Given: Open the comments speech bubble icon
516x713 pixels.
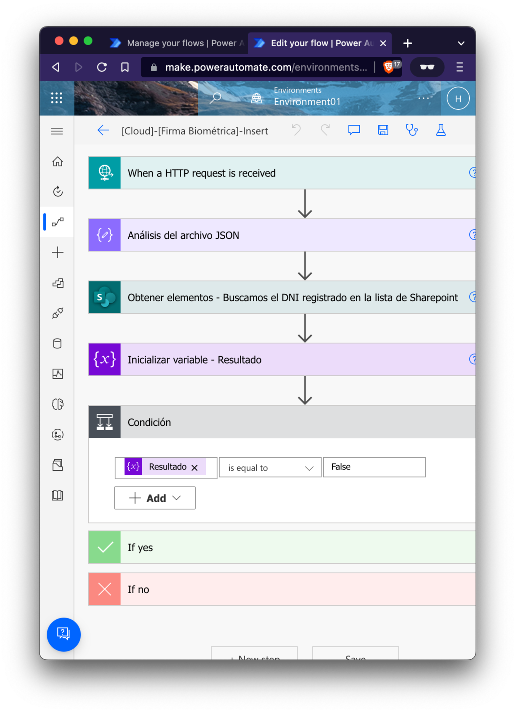Looking at the screenshot, I should [354, 130].
